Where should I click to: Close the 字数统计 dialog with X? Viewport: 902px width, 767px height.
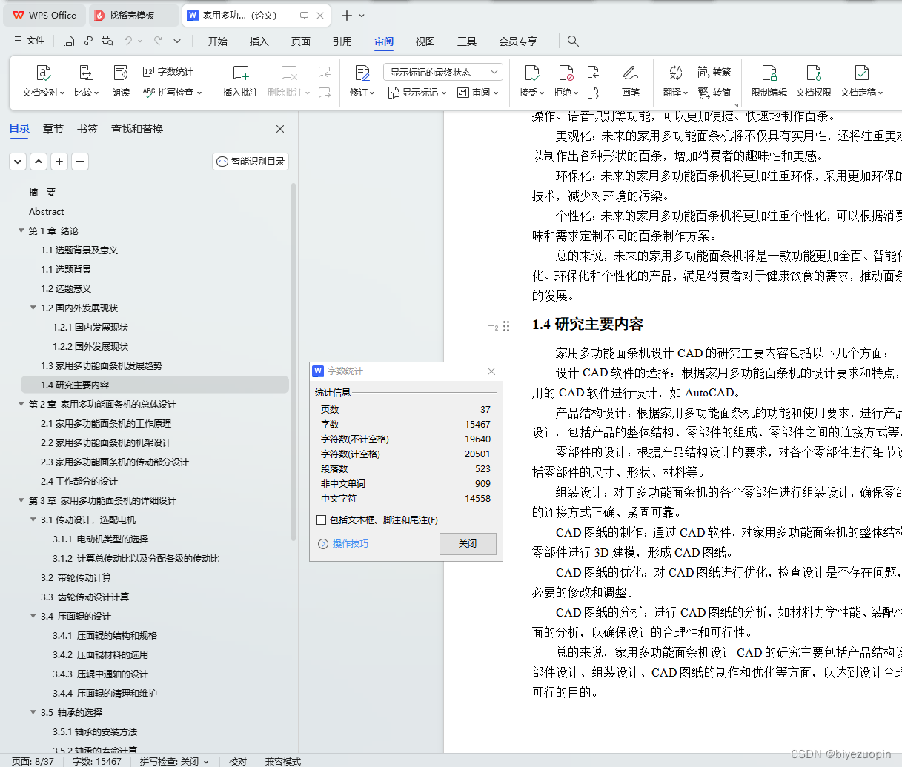491,371
